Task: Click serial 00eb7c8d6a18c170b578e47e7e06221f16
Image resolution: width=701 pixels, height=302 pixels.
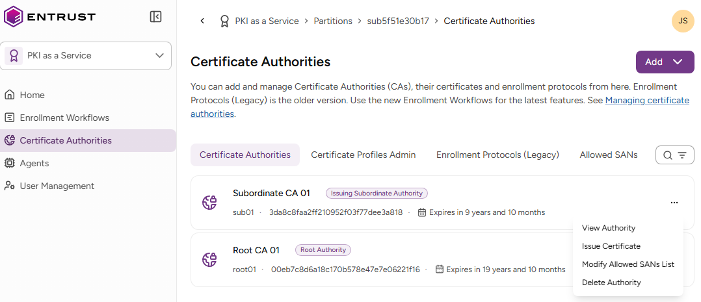Action: 345,270
